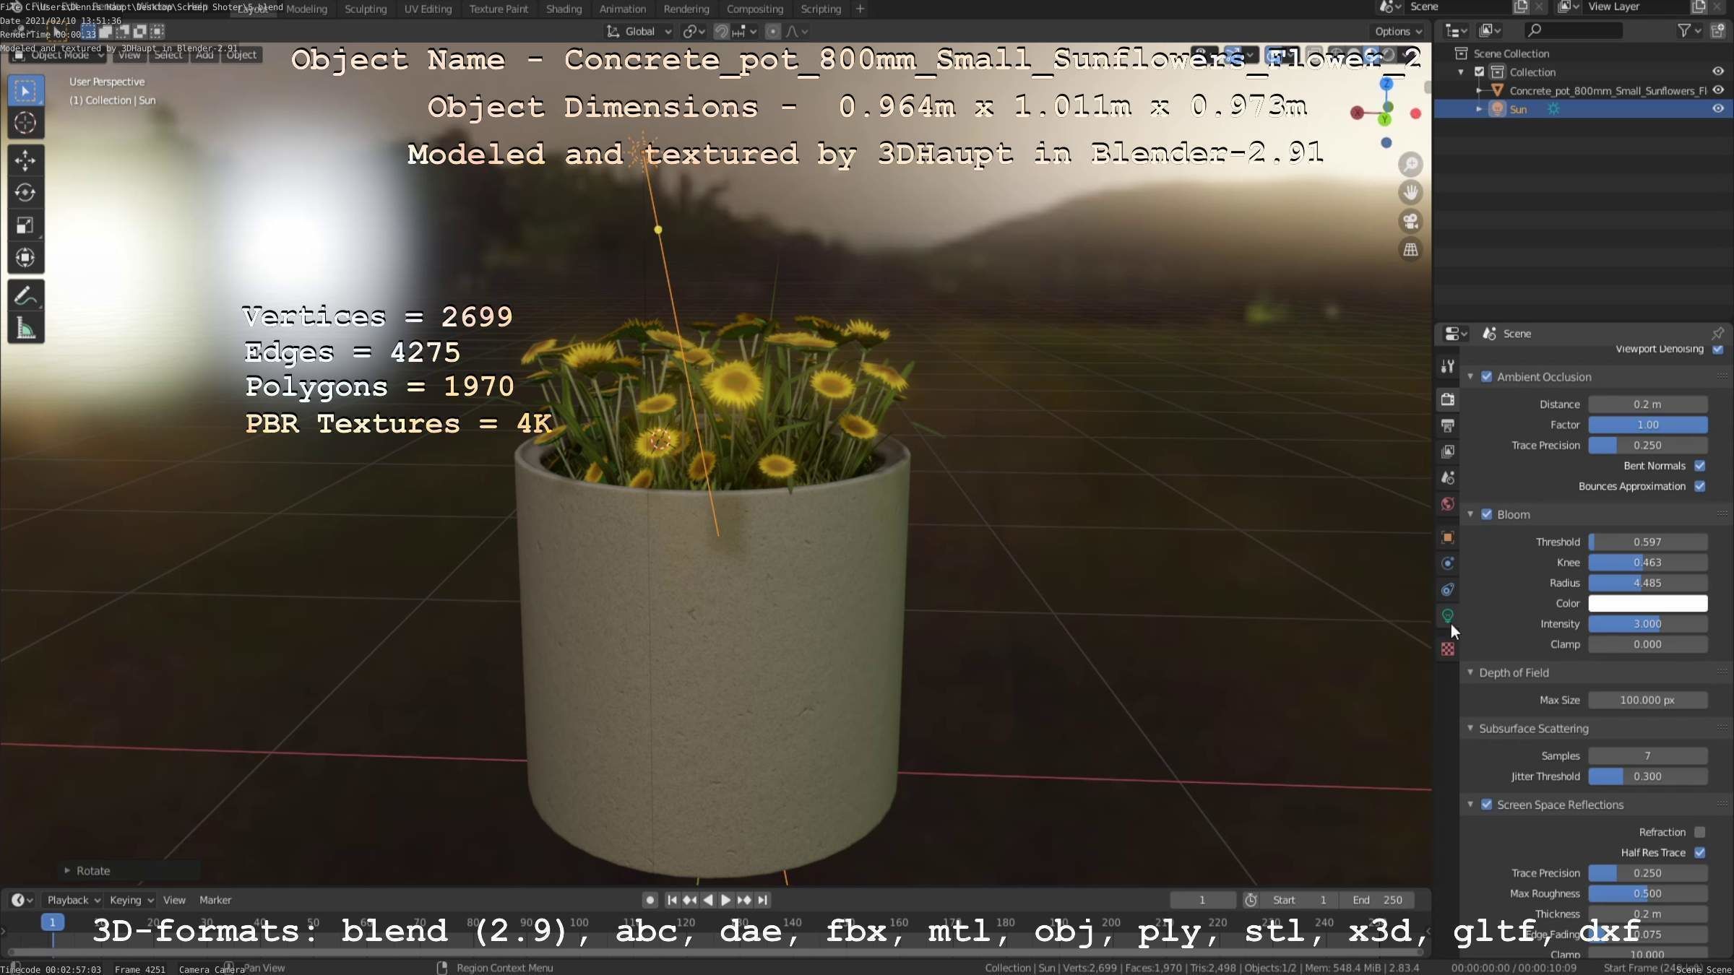
Task: Collapse the Depth of Field panel
Action: [x=1470, y=672]
